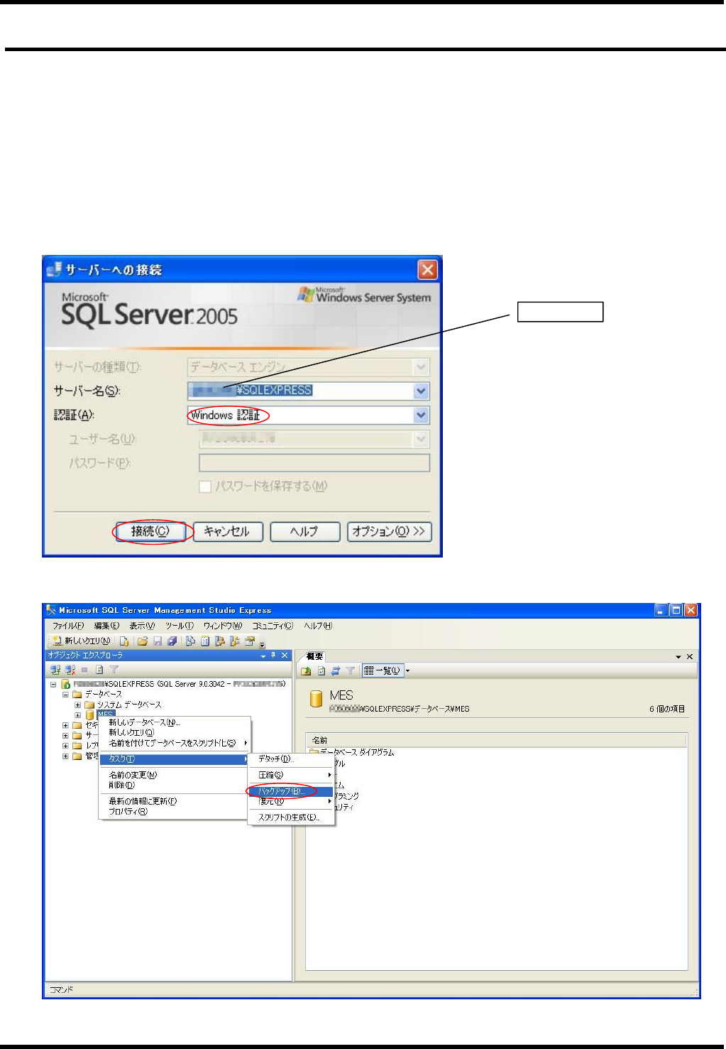726x1049 pixels.
Task: Choose バックアップ(B)... in tasks submenu
Action: pos(291,791)
